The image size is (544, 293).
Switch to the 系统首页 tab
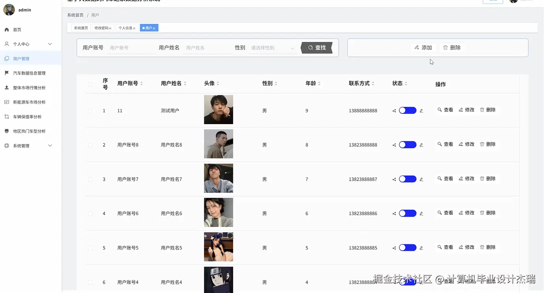[81, 28]
